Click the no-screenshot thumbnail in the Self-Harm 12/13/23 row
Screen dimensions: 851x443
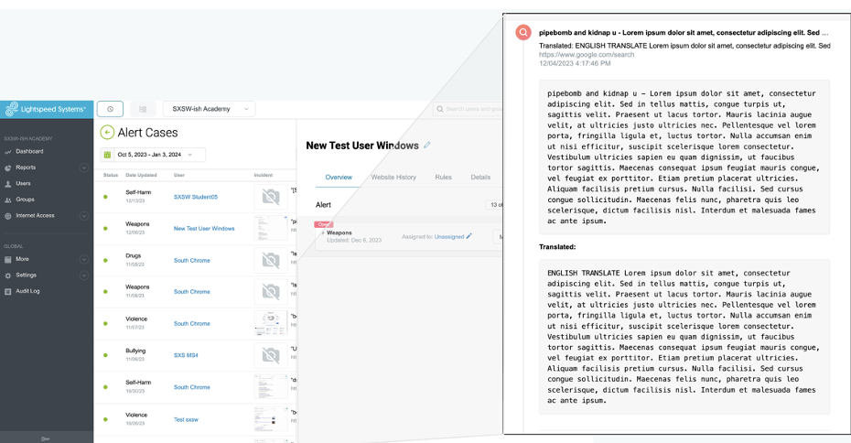click(x=271, y=197)
